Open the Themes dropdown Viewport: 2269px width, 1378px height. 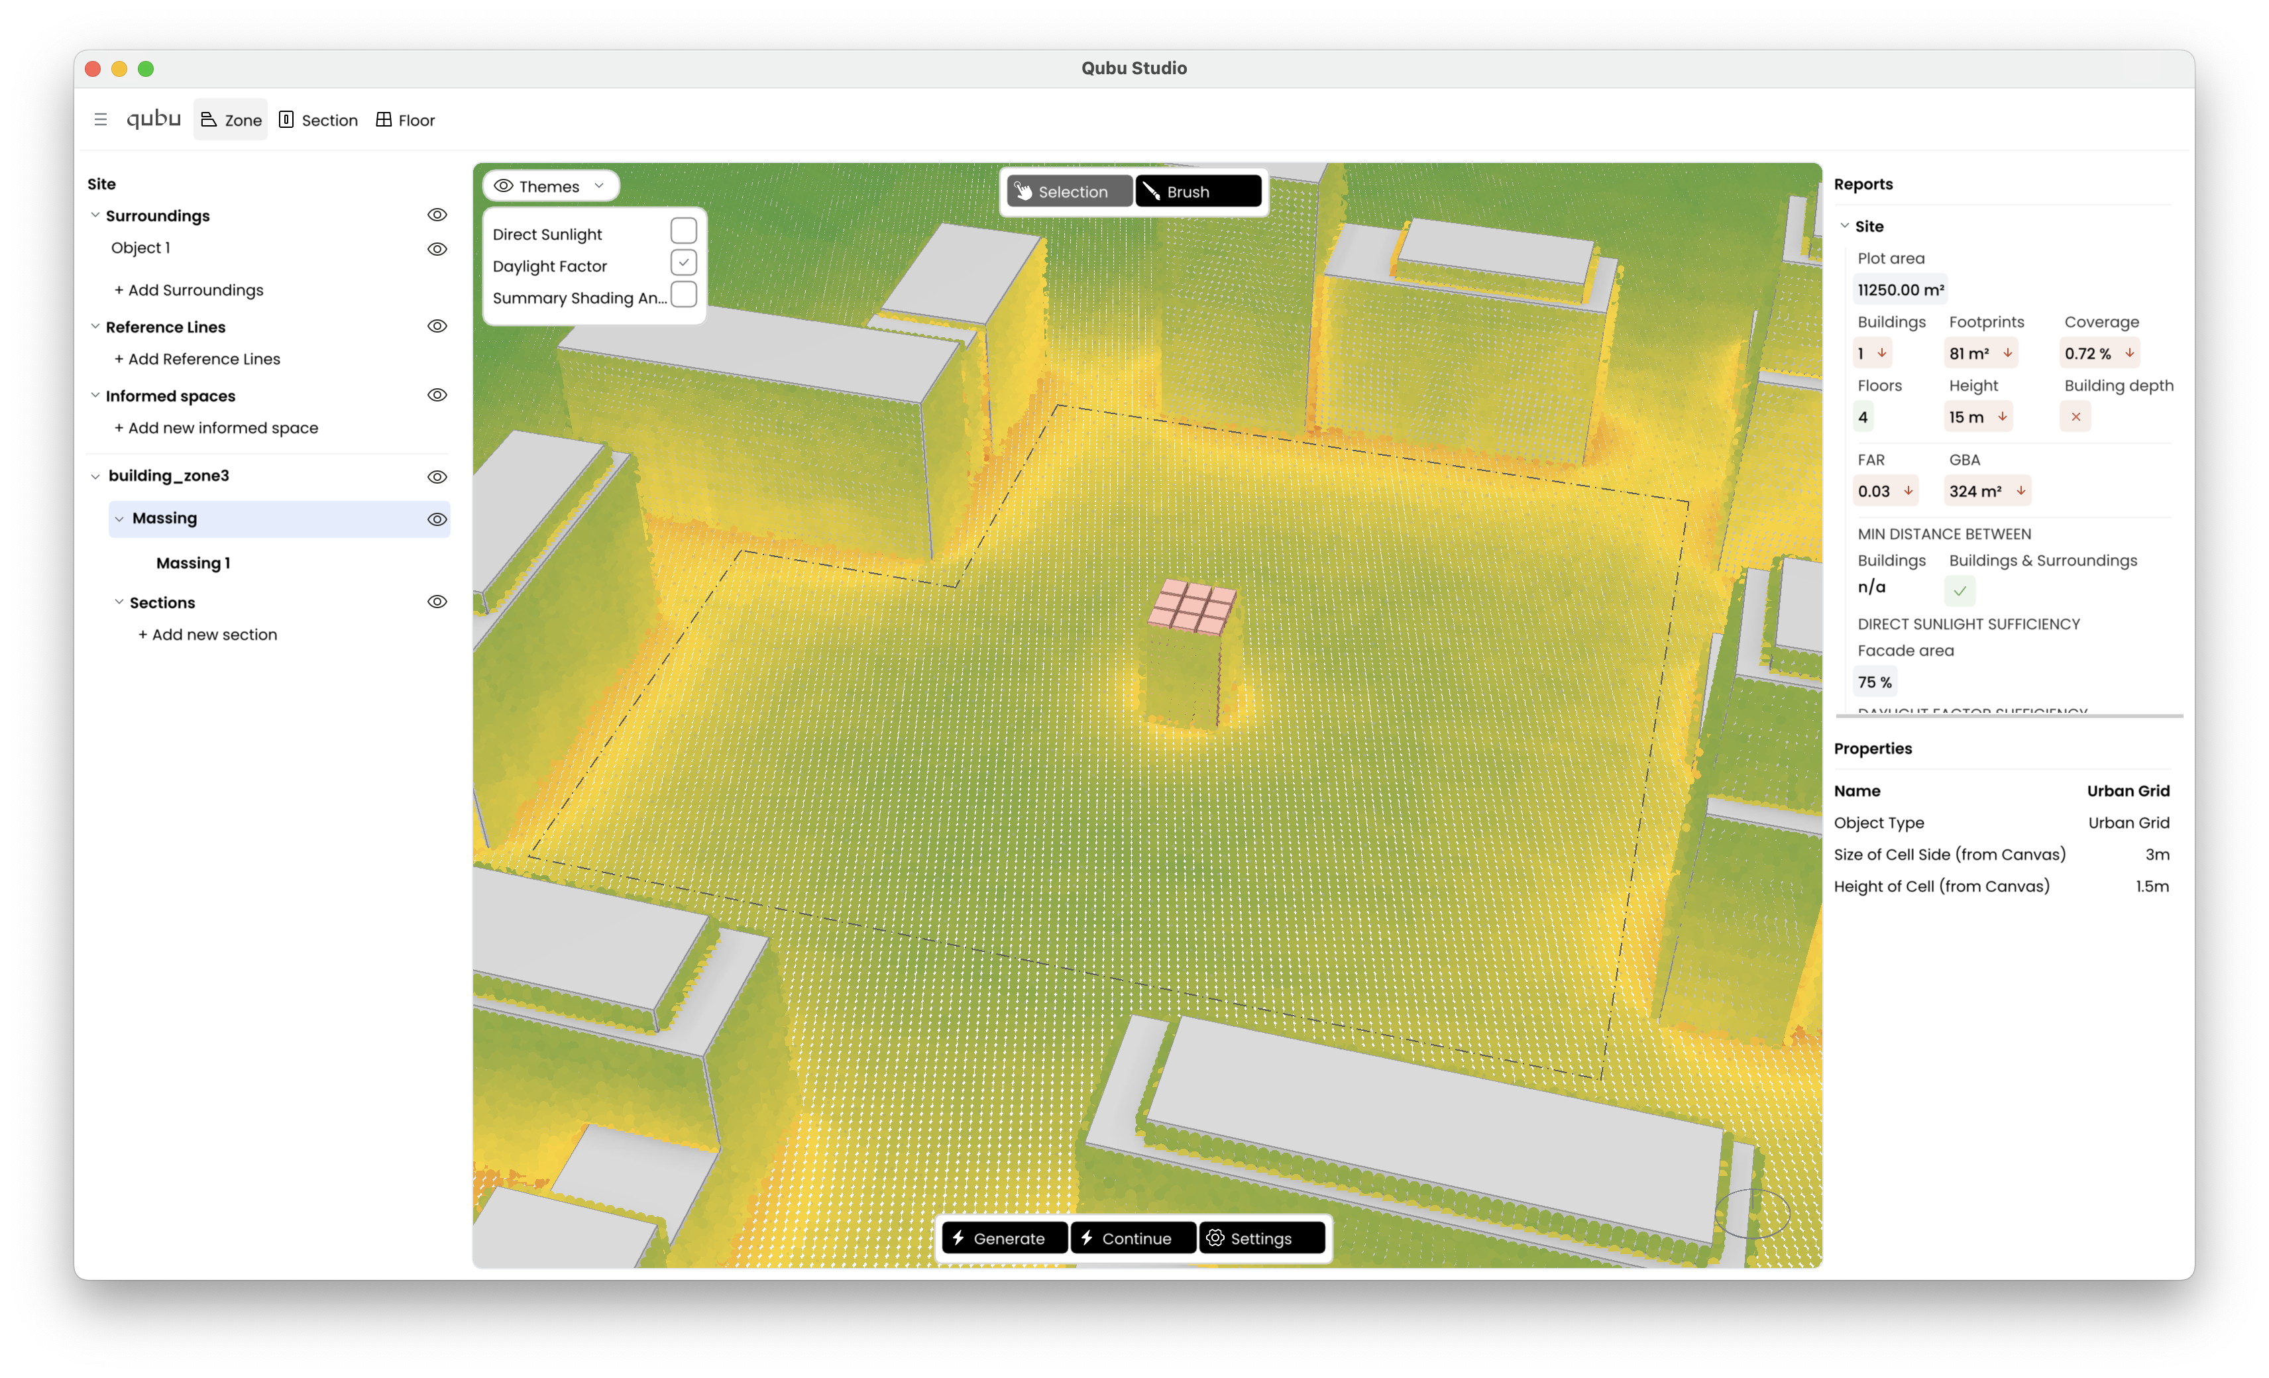pos(551,186)
